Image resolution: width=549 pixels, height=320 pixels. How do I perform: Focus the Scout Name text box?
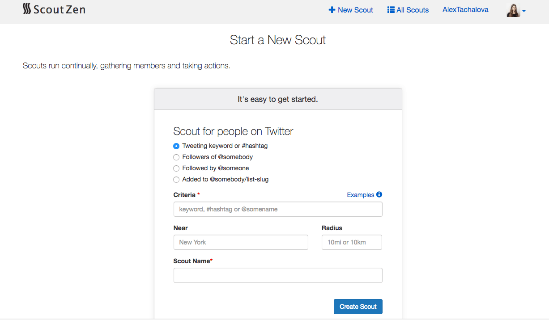278,275
